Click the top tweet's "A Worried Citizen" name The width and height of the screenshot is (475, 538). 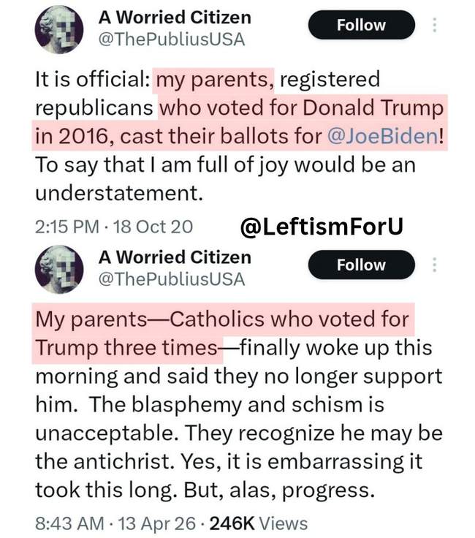pos(174,17)
